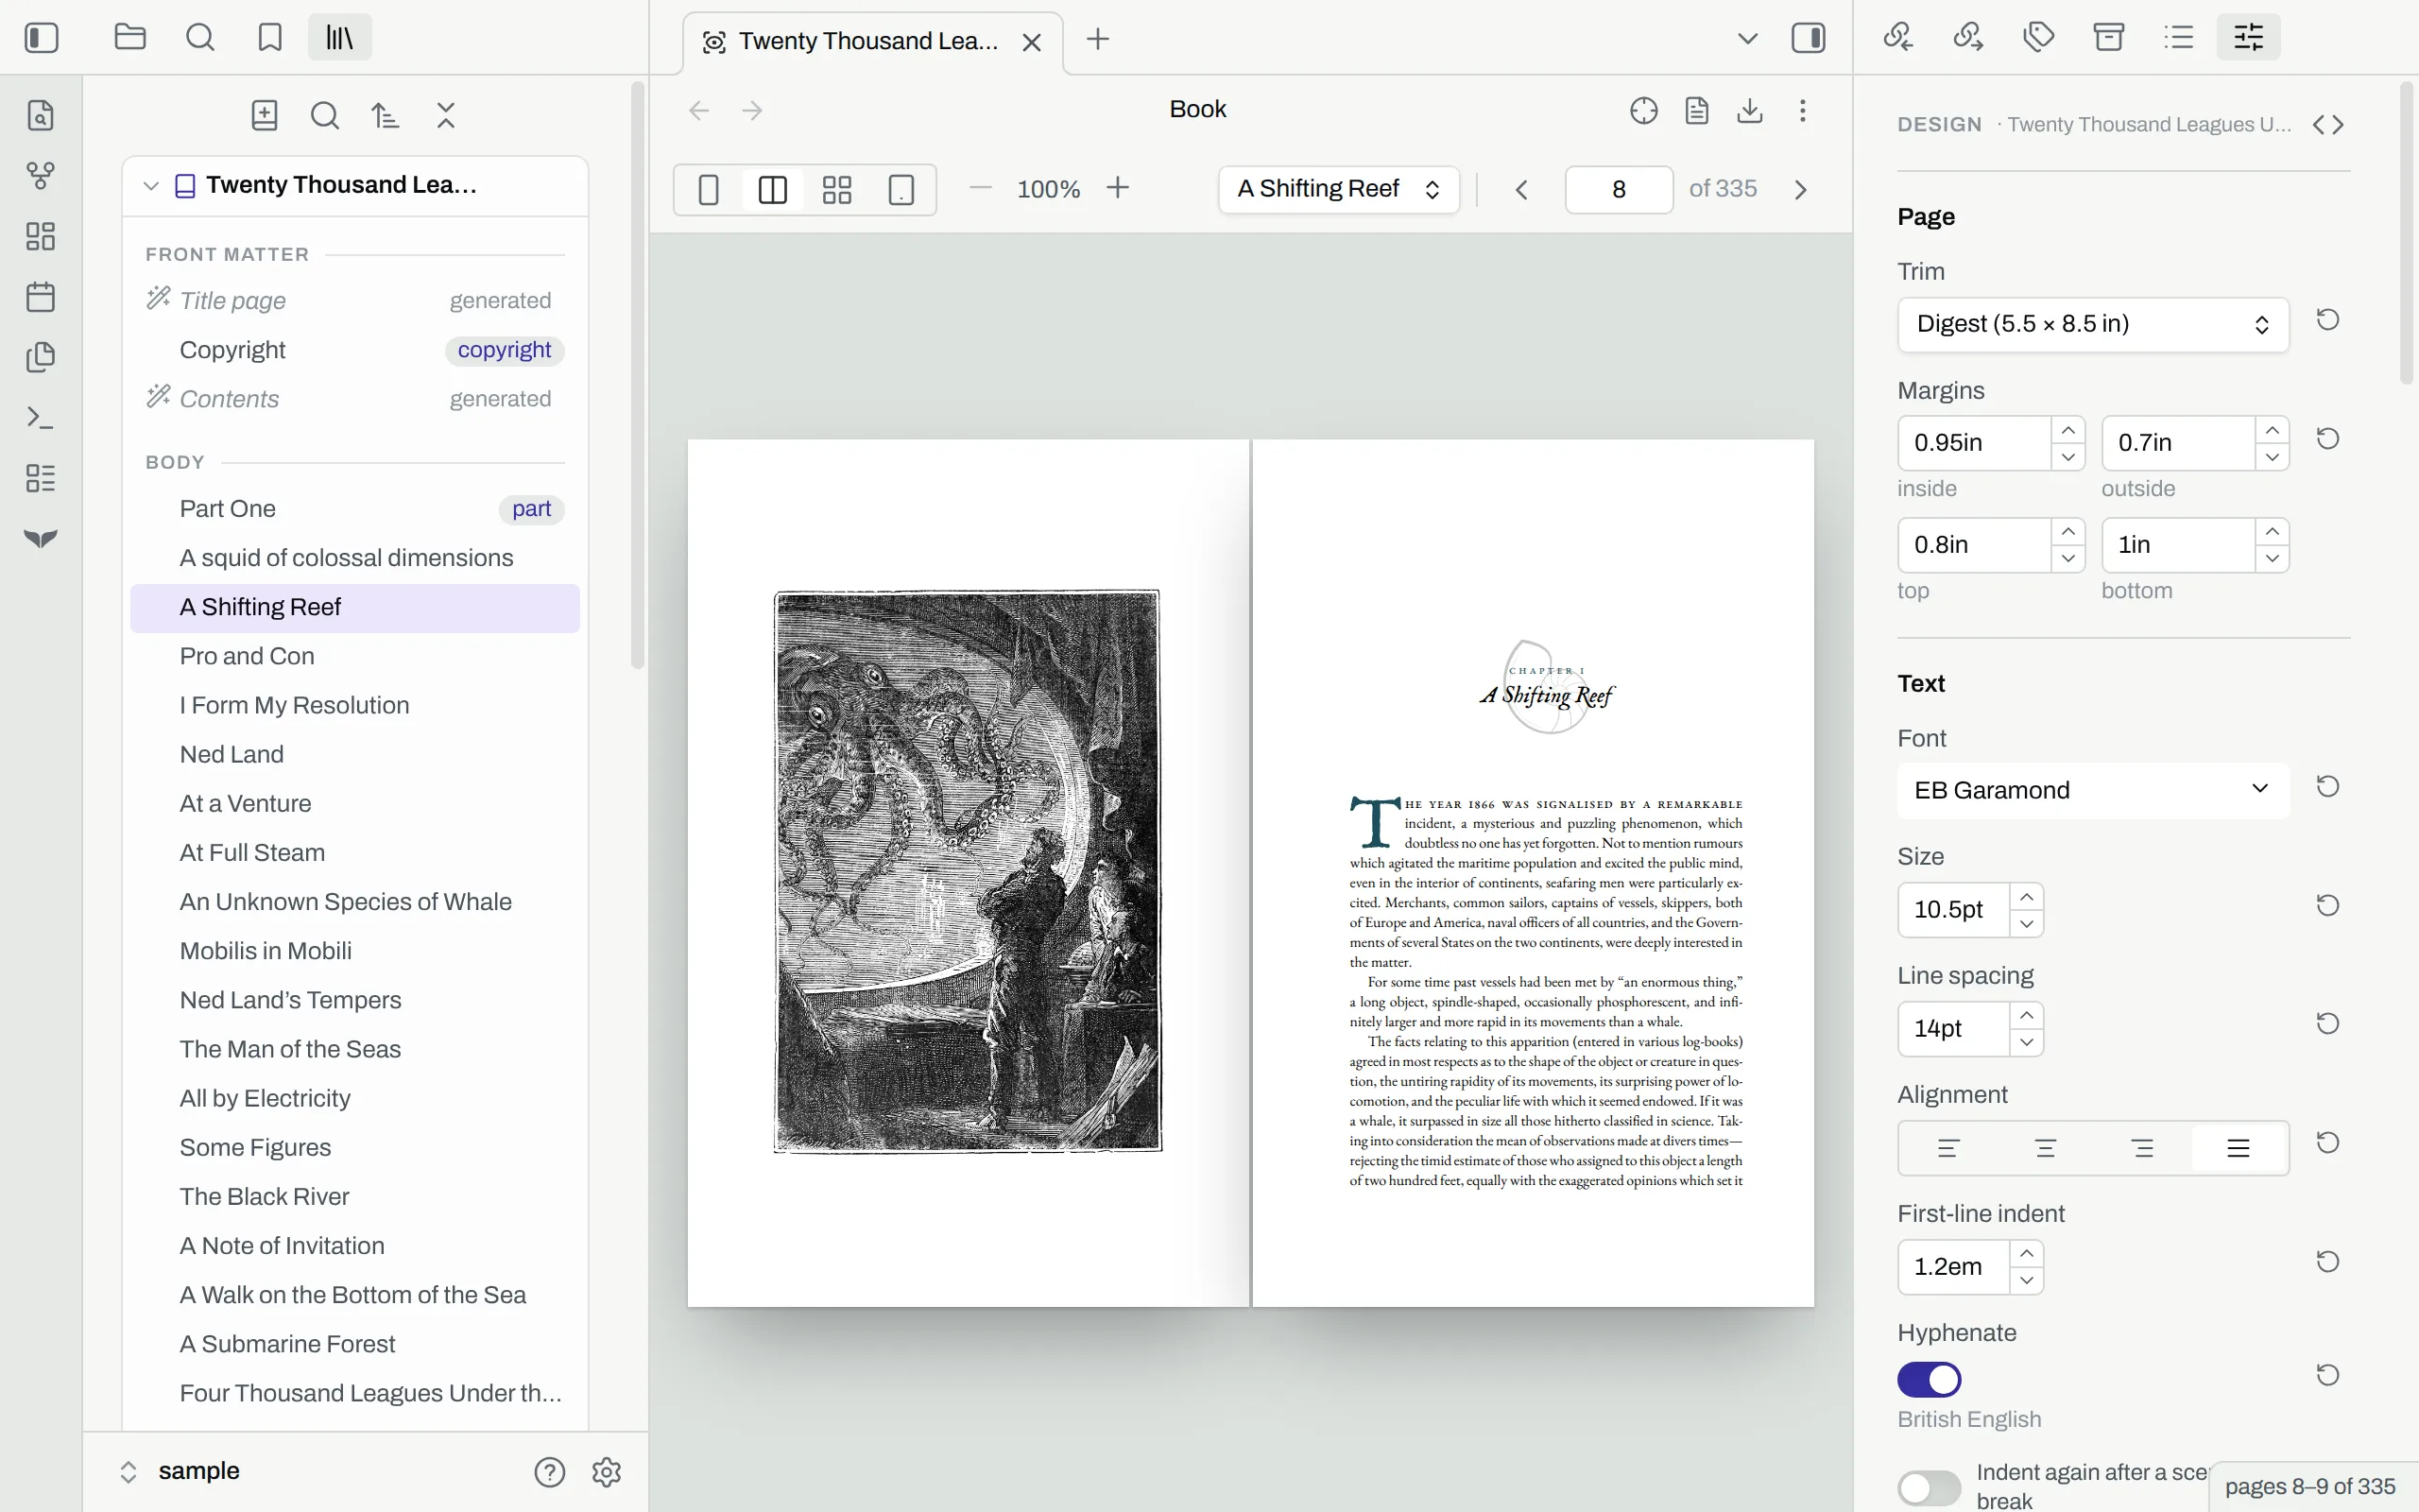Select the Twenty Thousand Leagues tab

871,42
